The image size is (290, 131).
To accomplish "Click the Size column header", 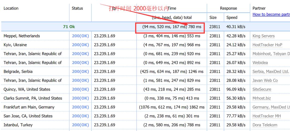I will click(x=213, y=18).
